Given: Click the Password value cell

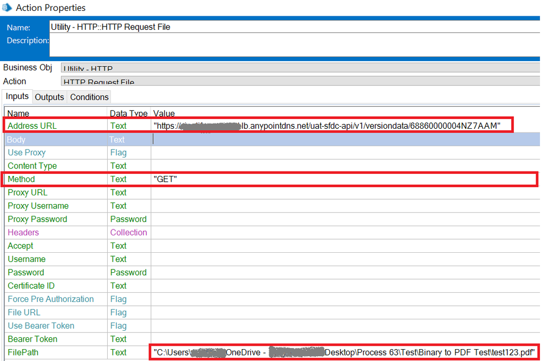Looking at the screenshot, I should [x=346, y=273].
